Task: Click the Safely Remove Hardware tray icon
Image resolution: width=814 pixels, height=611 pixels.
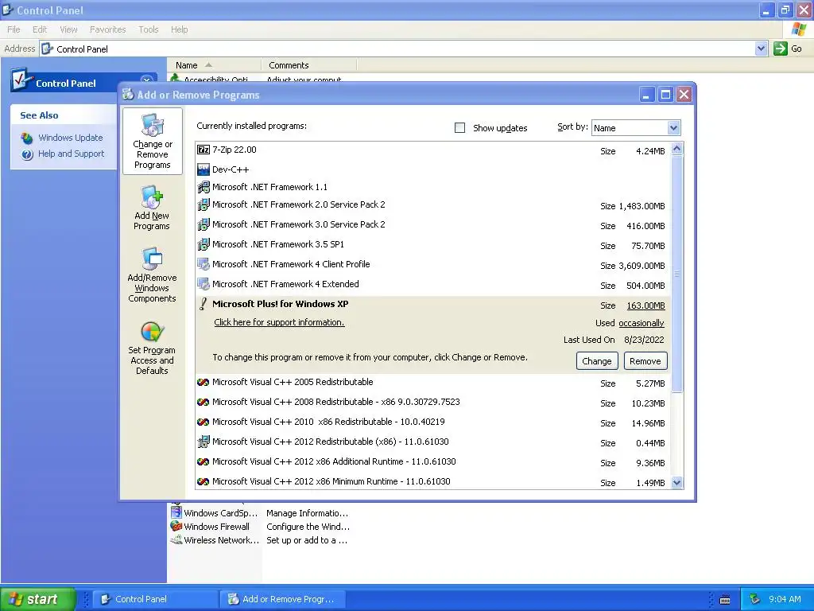Action: point(755,599)
